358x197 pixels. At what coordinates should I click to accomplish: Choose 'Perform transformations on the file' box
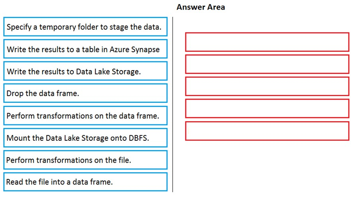85,160
